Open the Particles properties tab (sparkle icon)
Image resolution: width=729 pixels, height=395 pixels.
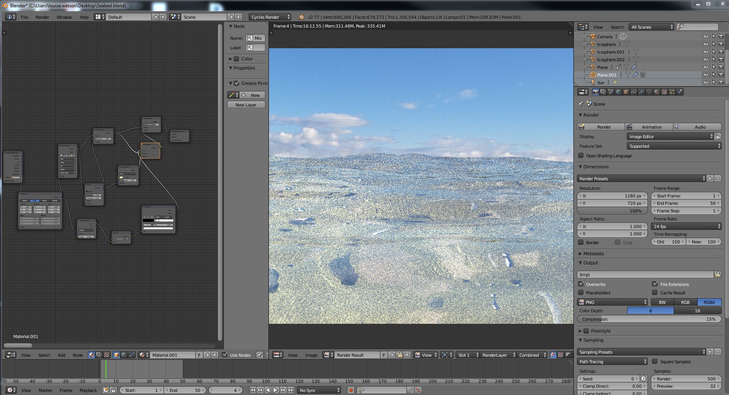point(672,92)
